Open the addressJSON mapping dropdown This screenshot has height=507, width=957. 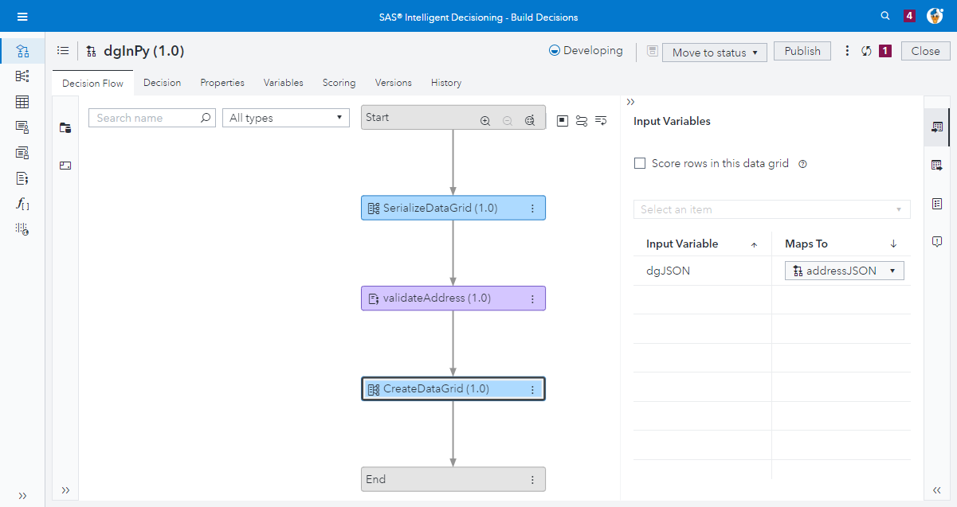(844, 270)
